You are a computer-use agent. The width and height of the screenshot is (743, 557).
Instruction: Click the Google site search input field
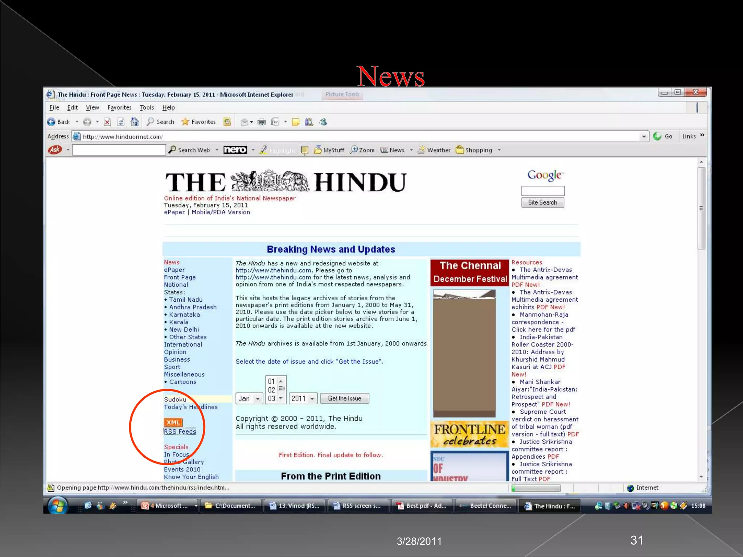(543, 191)
